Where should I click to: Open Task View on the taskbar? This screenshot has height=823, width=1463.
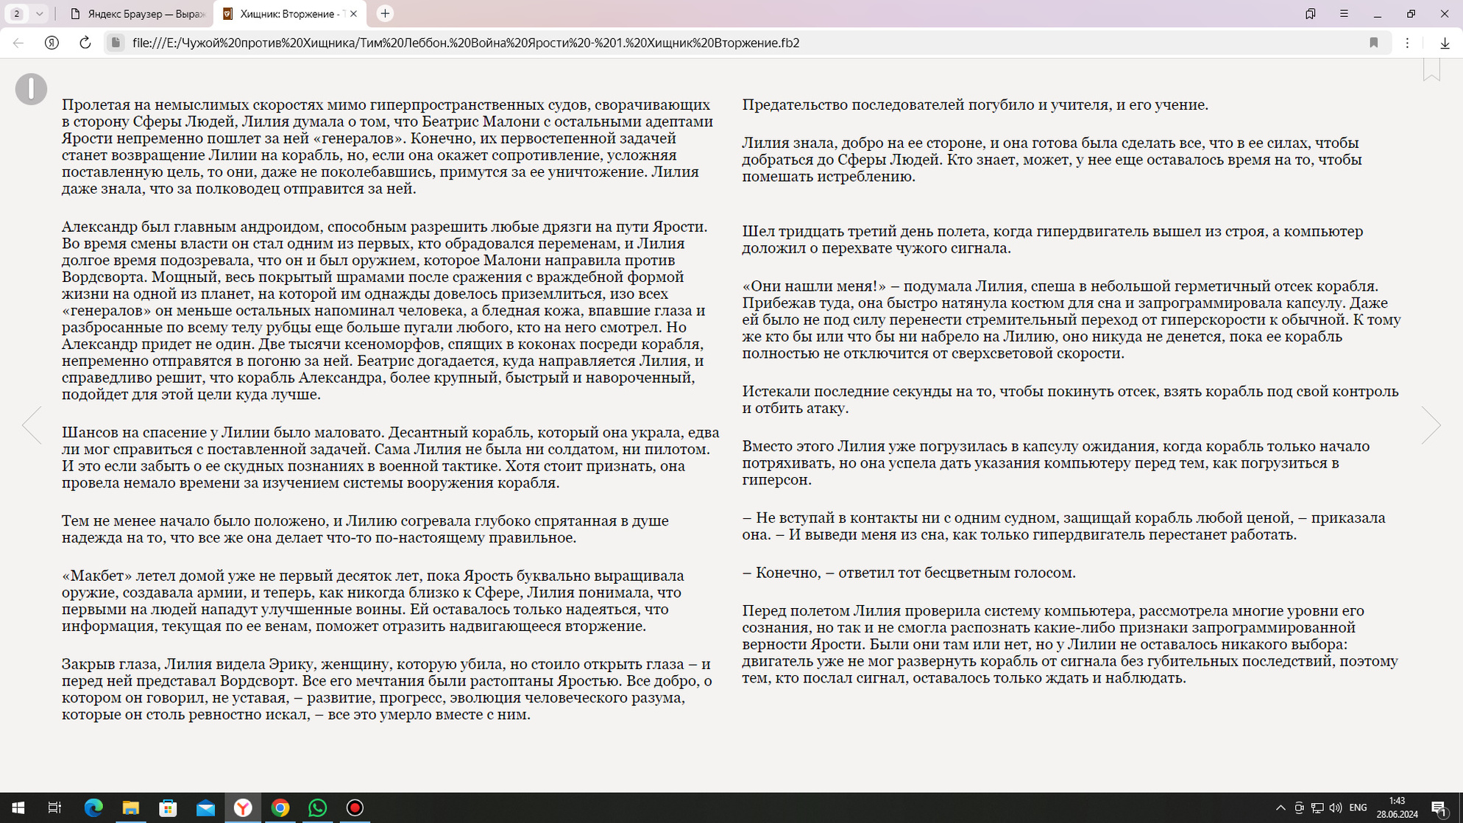click(x=55, y=808)
